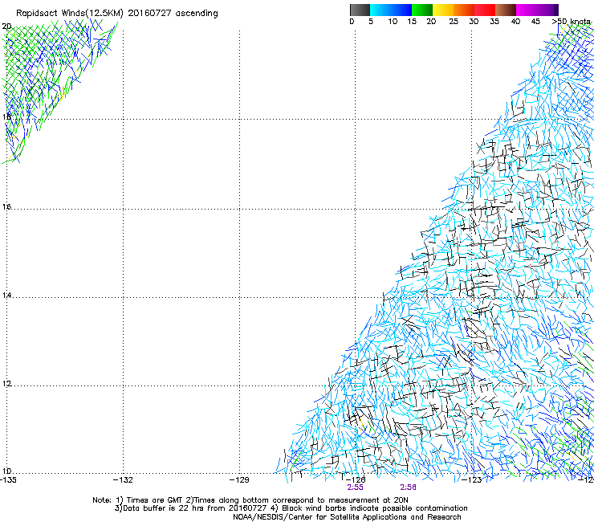
Task: Pick the red 30-35 knots color segment
Action: coord(485,10)
